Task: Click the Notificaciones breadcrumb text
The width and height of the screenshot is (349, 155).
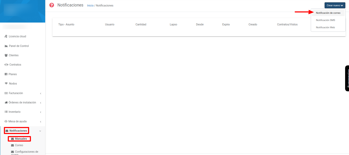Action: tap(104, 5)
